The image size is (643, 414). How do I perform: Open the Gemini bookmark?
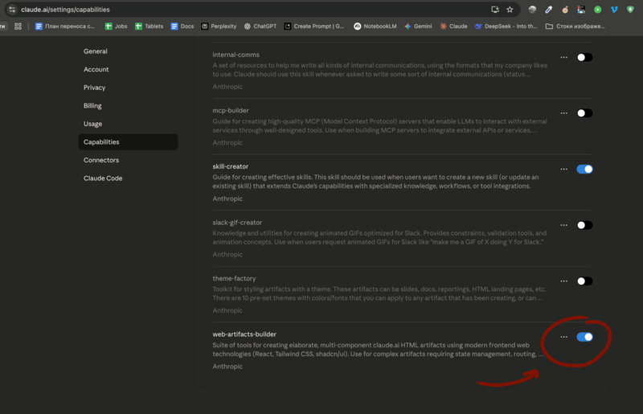[418, 27]
